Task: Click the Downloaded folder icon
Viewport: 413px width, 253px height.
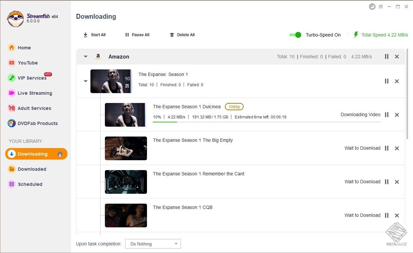Action: [x=12, y=169]
